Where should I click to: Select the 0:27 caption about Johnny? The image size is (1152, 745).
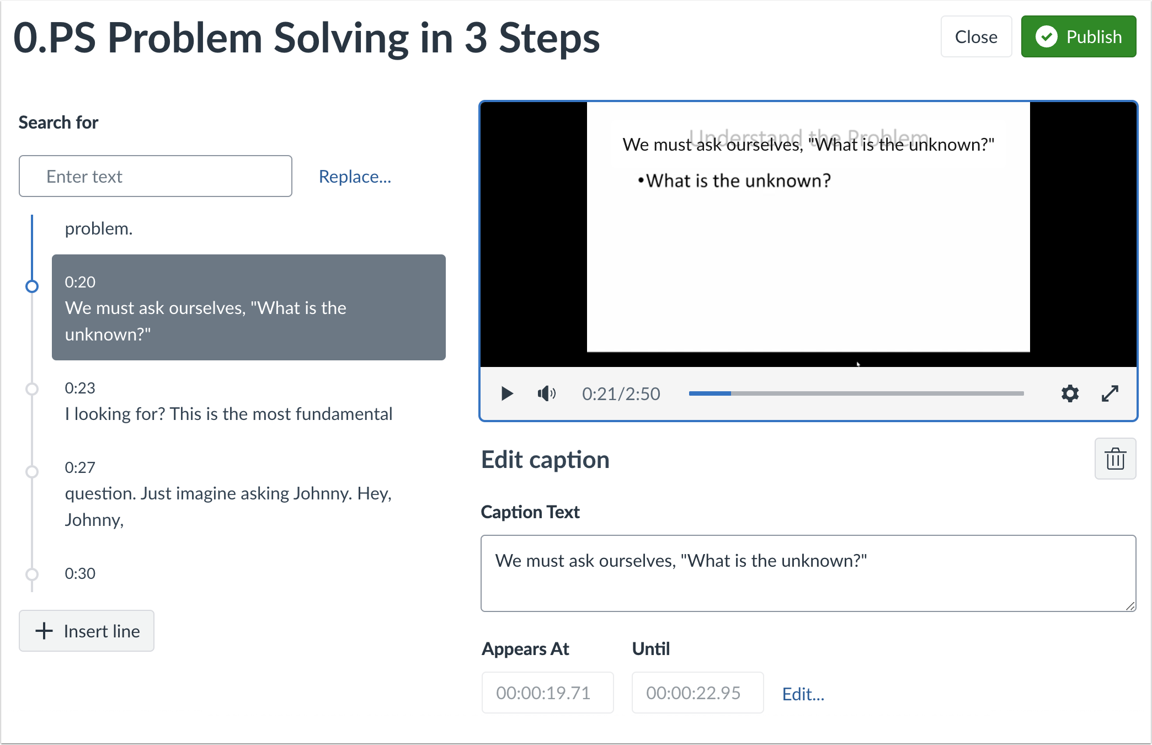click(228, 493)
